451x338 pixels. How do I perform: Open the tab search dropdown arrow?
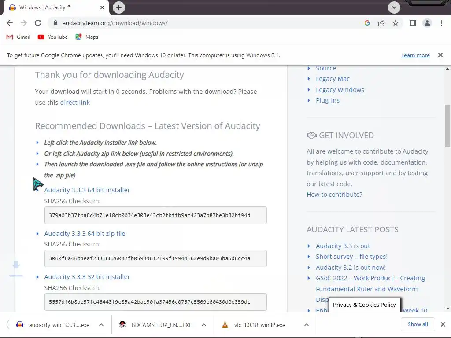pos(394,7)
